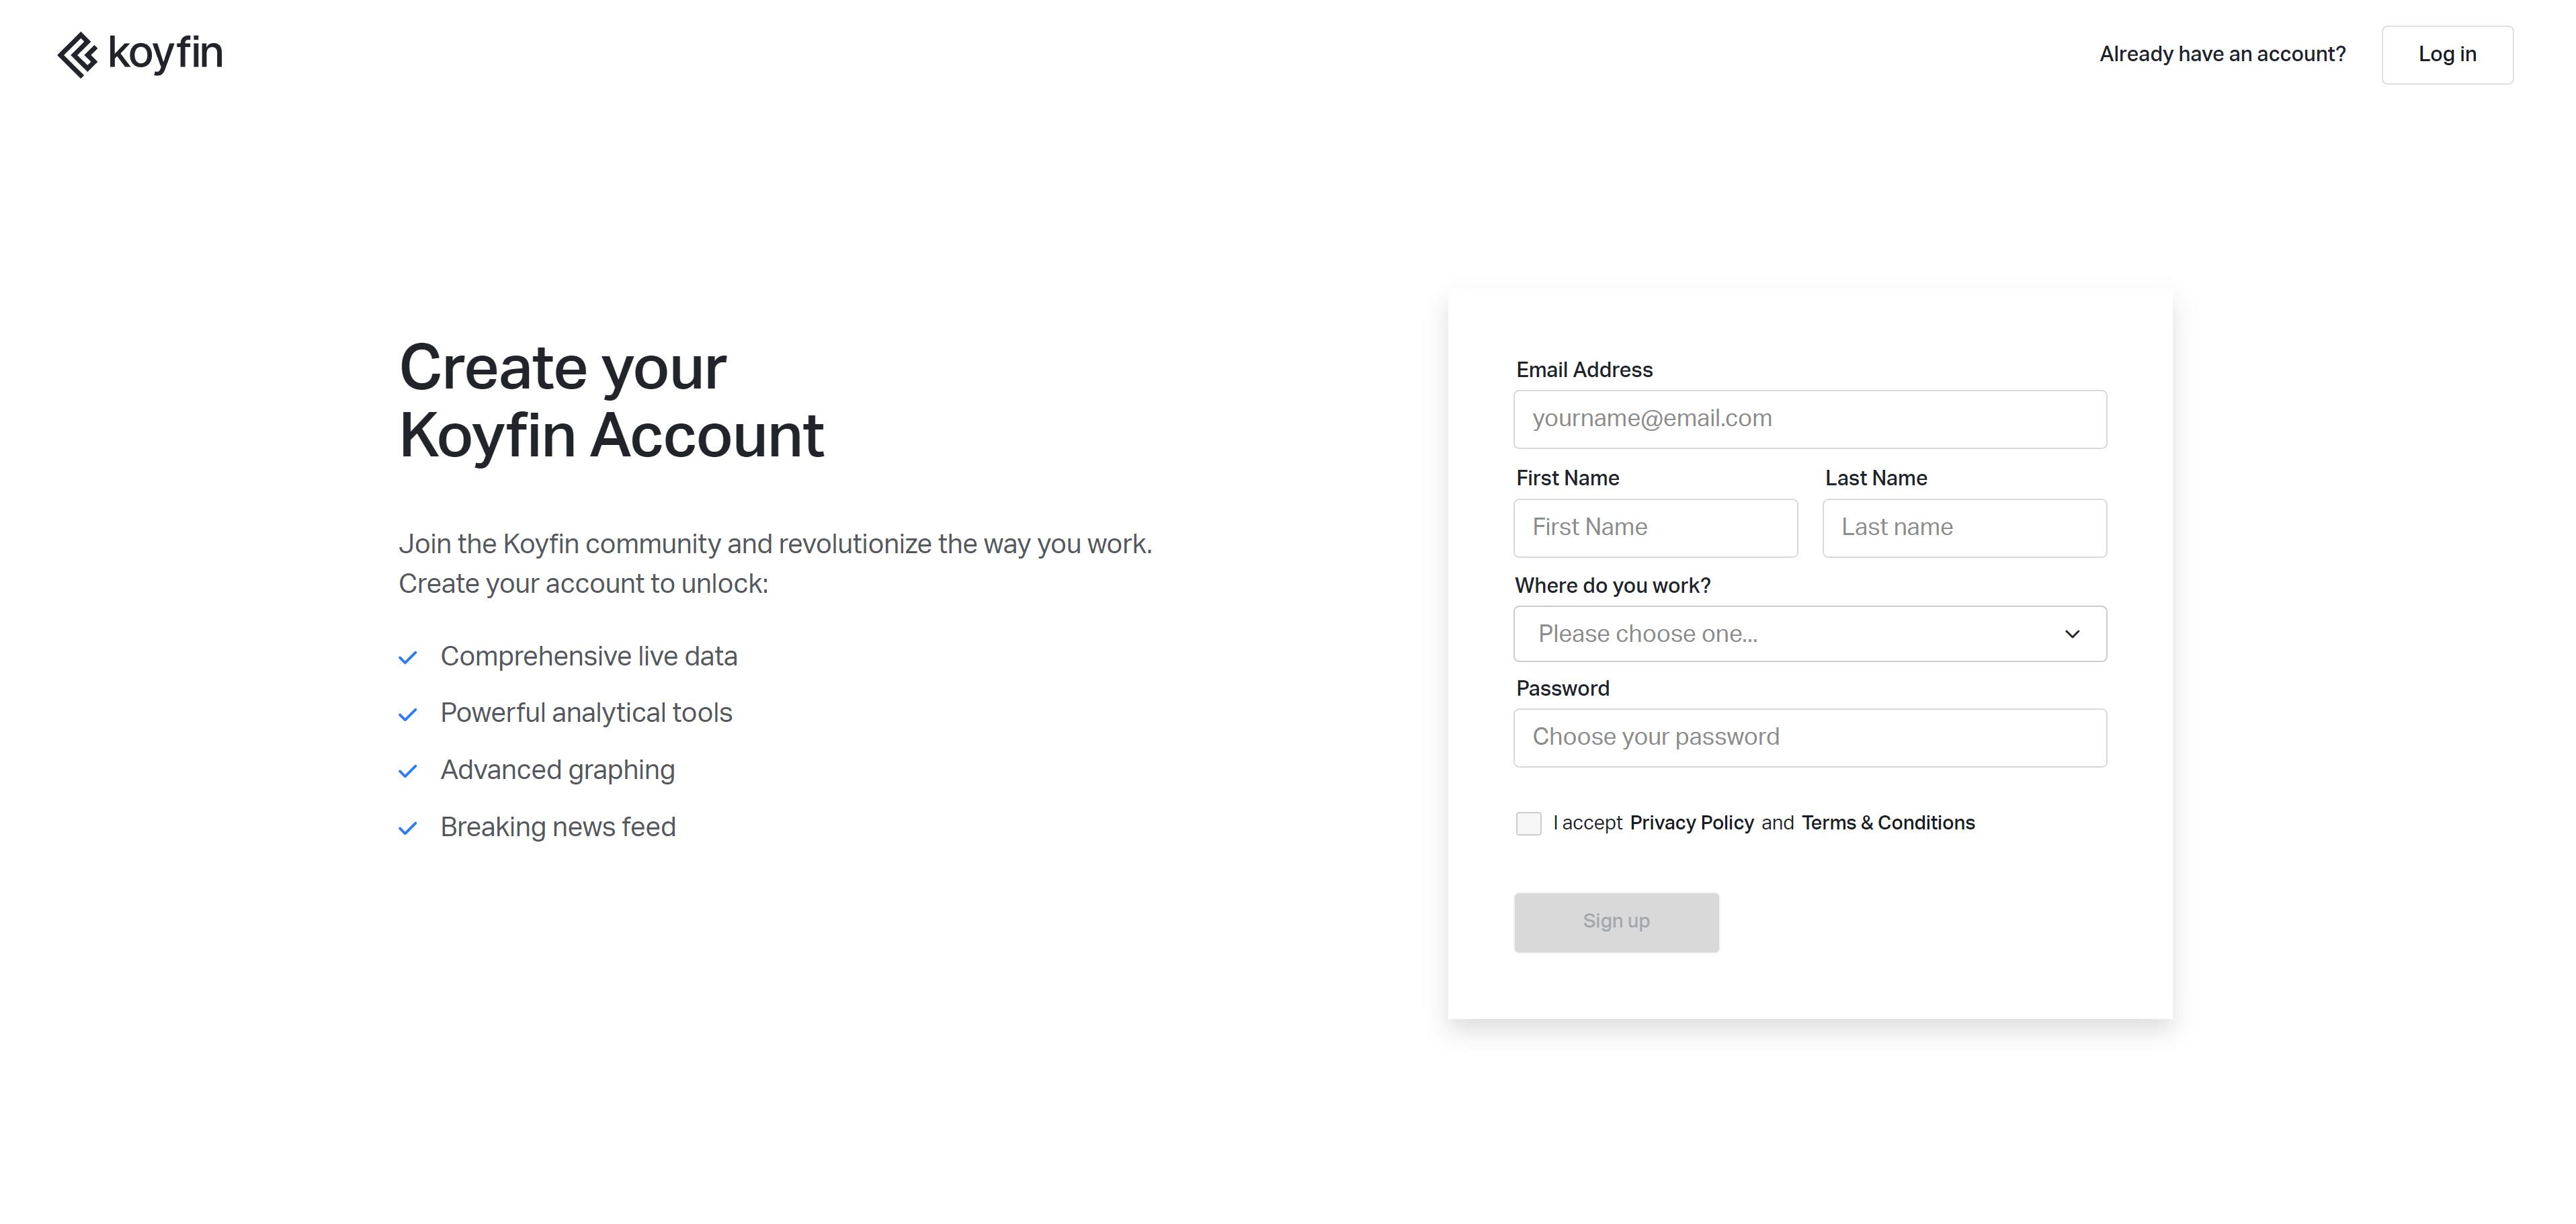The image size is (2576, 1224).
Task: Click checkmark beside 'Breaking news feed'
Action: (x=408, y=829)
